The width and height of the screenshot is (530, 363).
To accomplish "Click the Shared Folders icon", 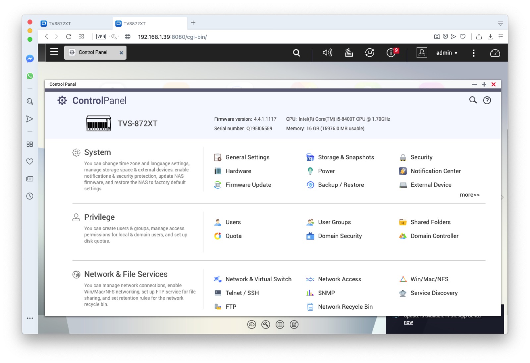I will (x=403, y=222).
